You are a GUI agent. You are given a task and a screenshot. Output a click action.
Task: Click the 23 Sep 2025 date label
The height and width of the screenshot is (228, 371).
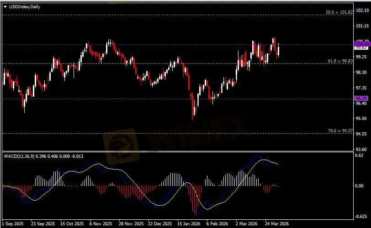43,223
